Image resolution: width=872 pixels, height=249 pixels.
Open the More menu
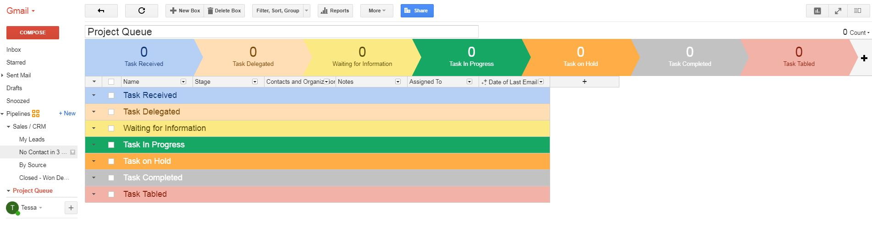pos(377,11)
